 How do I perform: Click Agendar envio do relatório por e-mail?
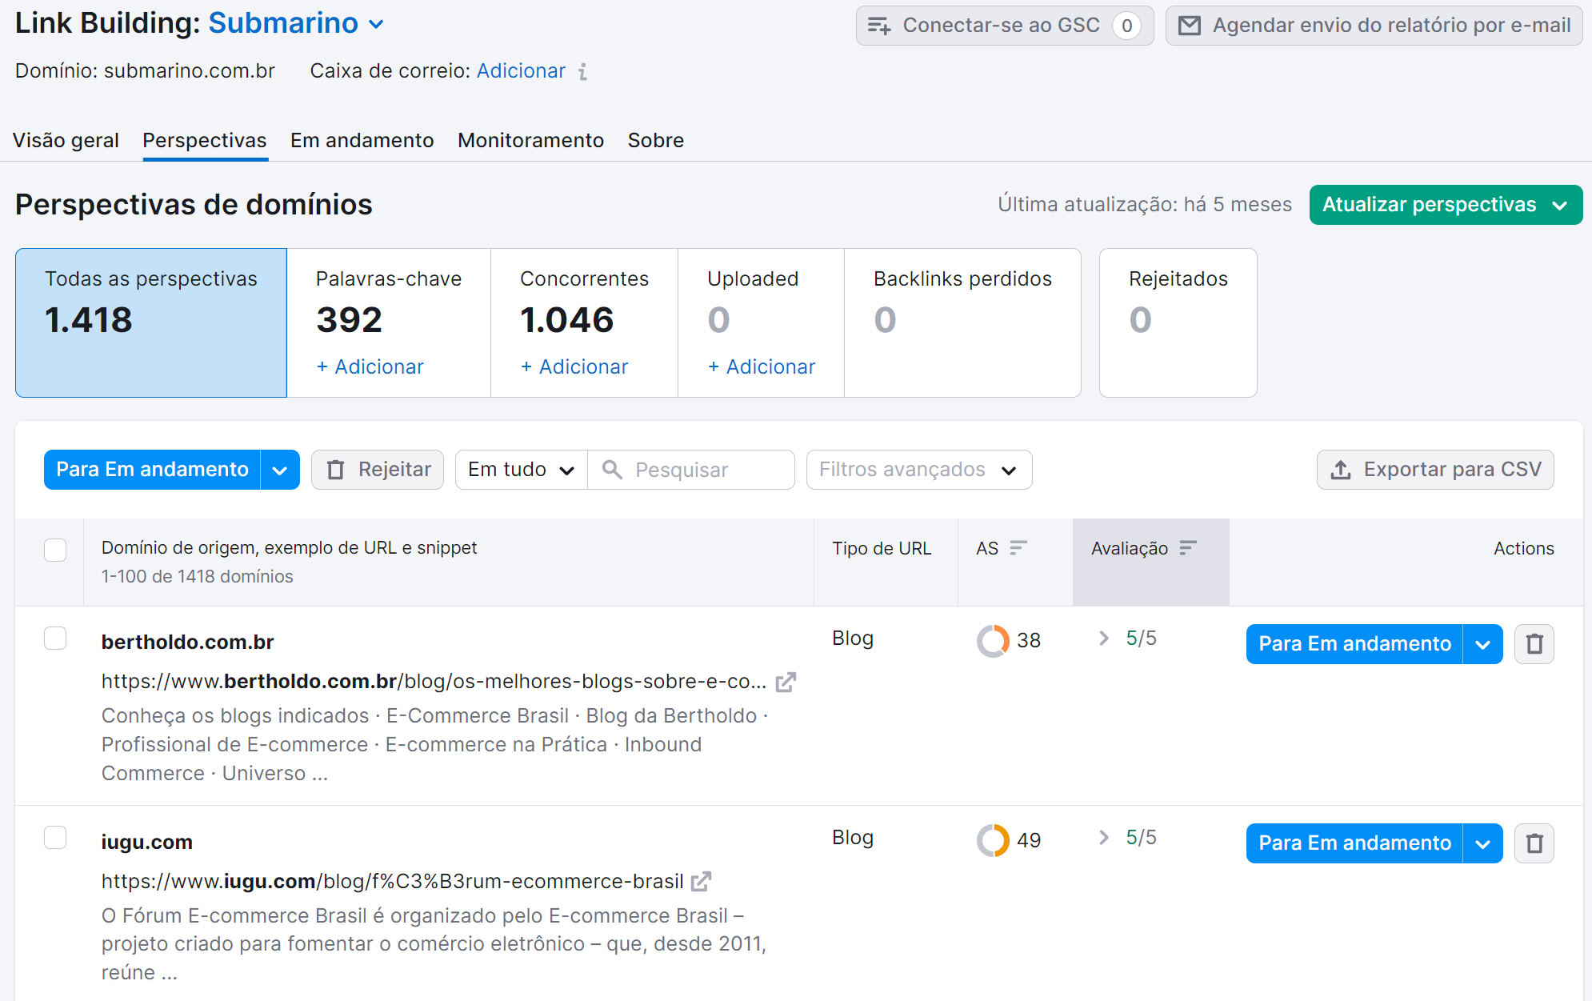pyautogui.click(x=1374, y=26)
